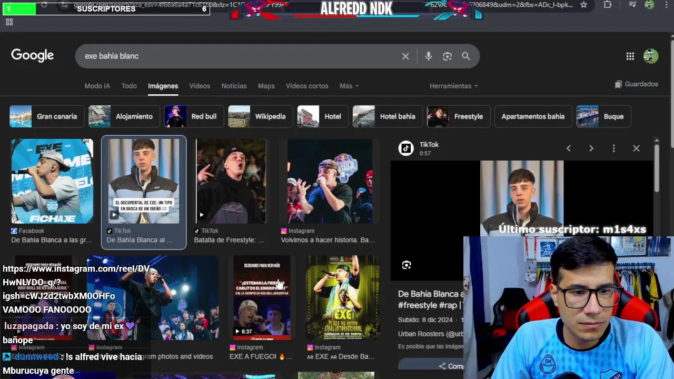Switch to the Videos cortos tab

tap(307, 86)
